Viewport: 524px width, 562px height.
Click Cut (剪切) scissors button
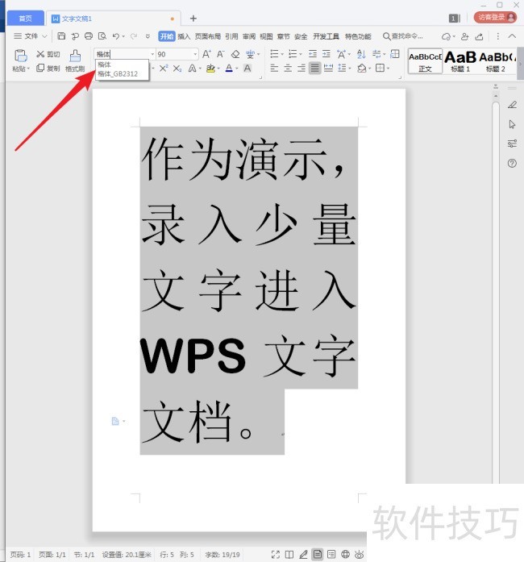tap(48, 54)
